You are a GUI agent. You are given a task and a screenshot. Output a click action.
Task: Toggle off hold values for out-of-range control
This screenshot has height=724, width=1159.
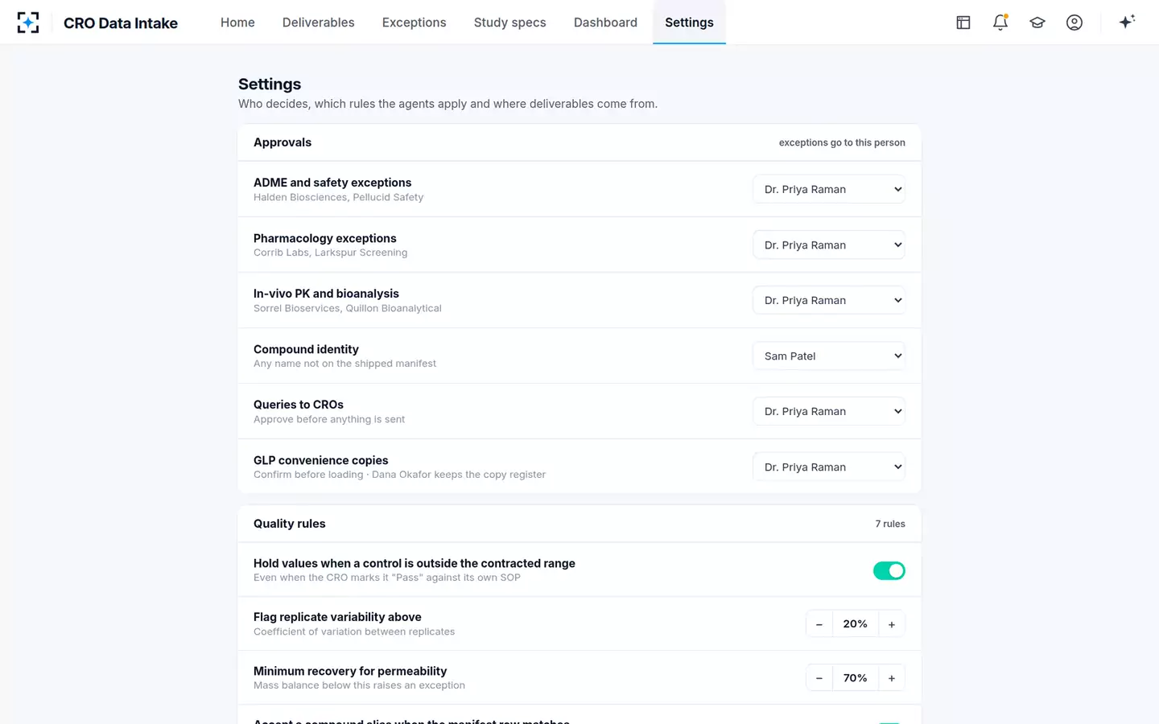pyautogui.click(x=889, y=570)
